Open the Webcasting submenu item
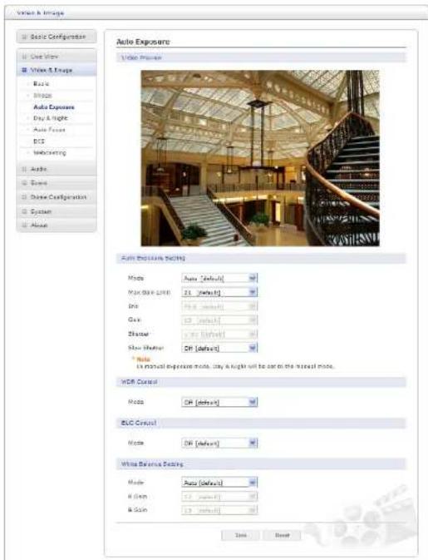 tap(50, 153)
